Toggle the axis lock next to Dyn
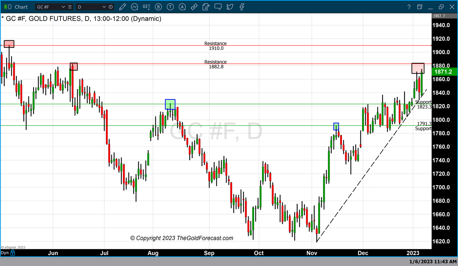The image size is (458, 266). click(13, 253)
